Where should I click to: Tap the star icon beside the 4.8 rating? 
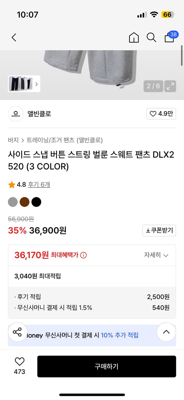[x=11, y=185]
